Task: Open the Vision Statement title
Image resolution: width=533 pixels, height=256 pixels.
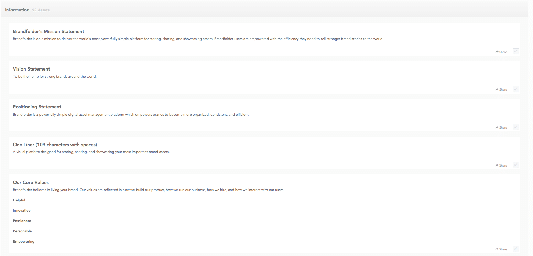Action: pos(32,69)
